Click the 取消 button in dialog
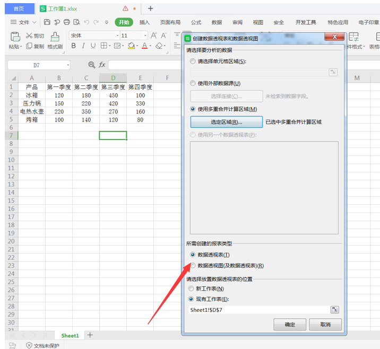 pos(325,324)
